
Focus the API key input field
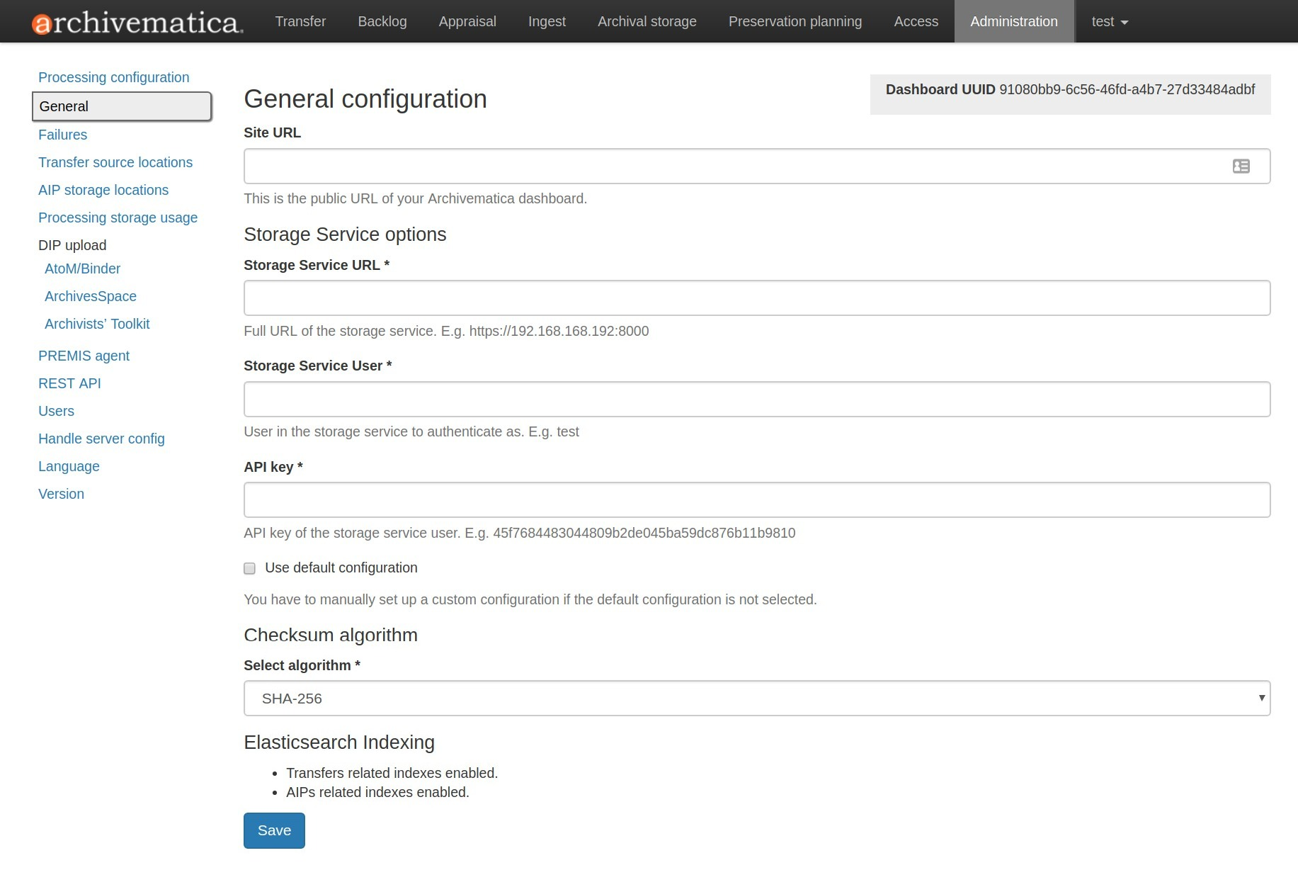click(756, 500)
